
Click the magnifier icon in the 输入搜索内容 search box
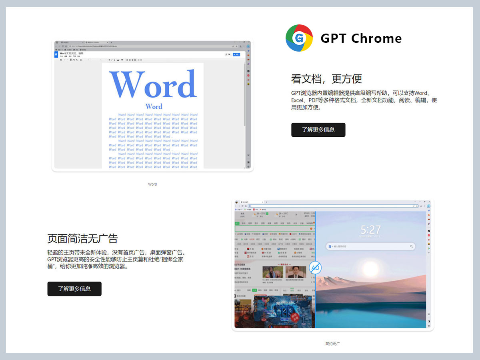[x=411, y=246]
